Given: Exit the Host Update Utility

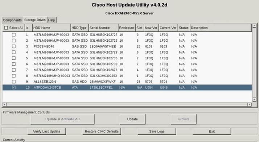Looking at the screenshot, I should coord(212,131).
